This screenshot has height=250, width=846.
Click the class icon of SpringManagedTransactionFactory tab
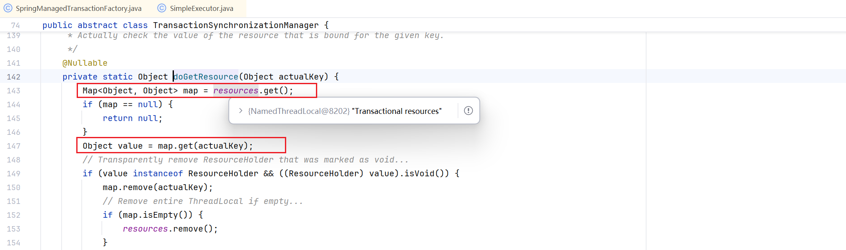(8, 8)
